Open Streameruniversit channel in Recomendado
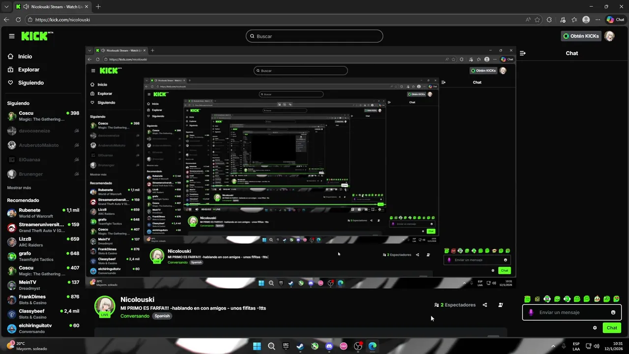 coord(43,228)
